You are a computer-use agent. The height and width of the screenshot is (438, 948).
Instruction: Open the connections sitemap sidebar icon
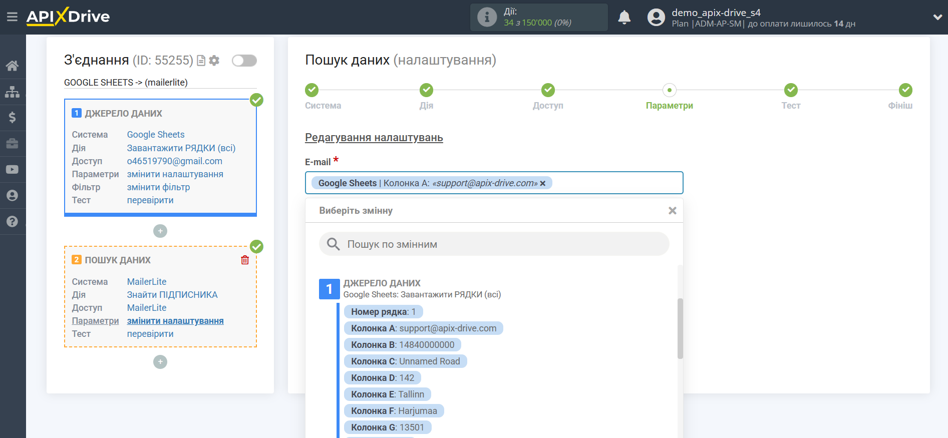pyautogui.click(x=13, y=92)
